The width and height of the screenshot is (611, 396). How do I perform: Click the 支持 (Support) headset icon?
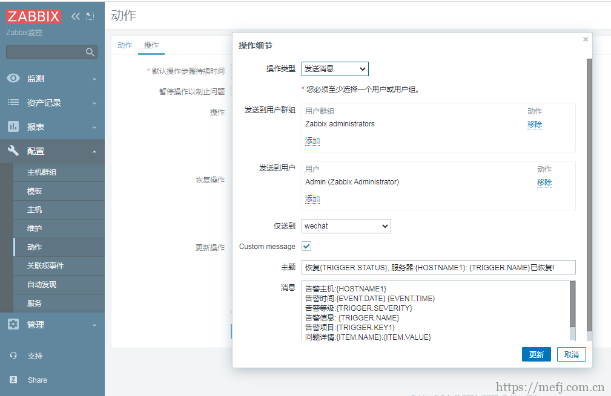[13, 356]
